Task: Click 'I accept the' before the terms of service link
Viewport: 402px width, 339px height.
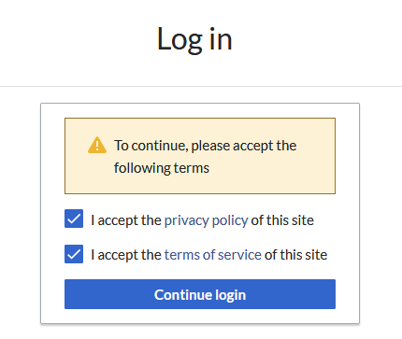Action: click(126, 255)
